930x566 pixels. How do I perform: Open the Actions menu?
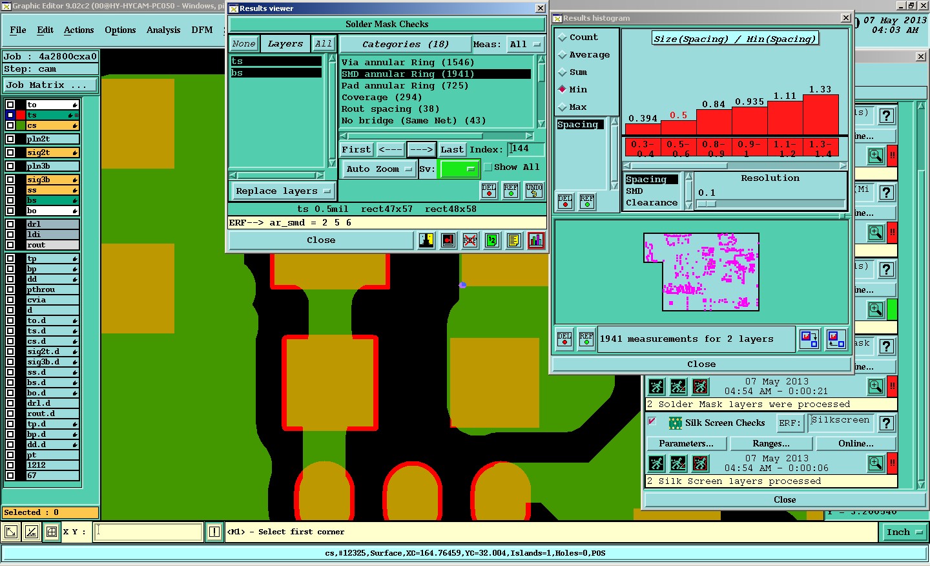point(79,30)
